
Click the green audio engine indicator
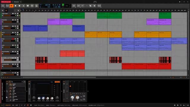(63, 5)
